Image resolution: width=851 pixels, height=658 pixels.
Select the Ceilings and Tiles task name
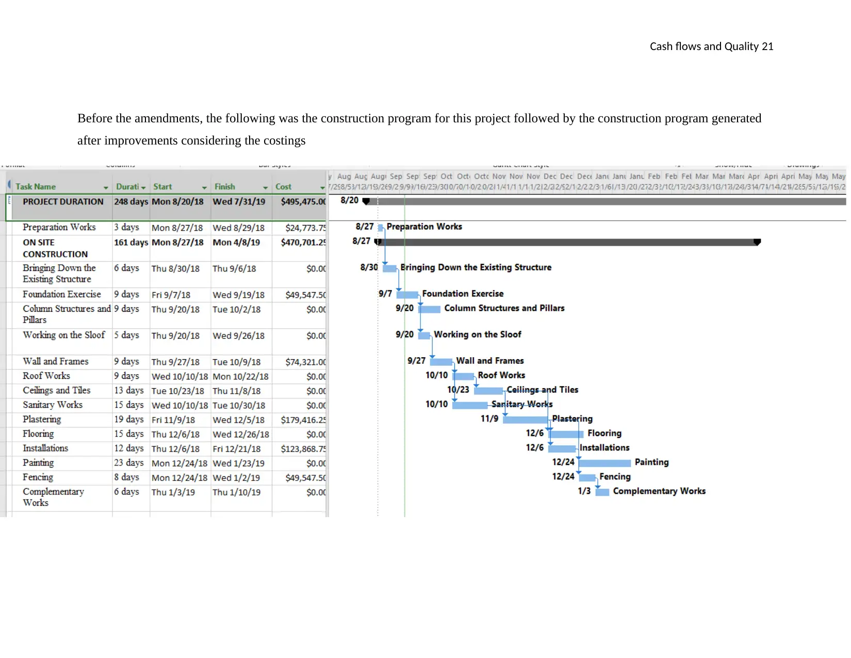tap(57, 390)
